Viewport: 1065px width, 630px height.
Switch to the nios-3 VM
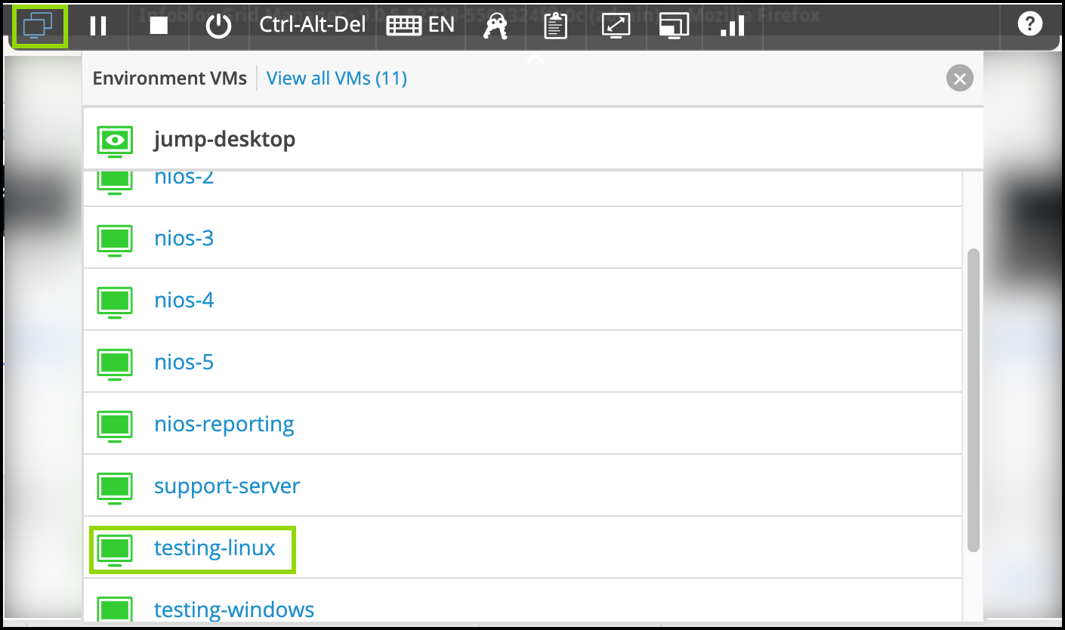184,239
